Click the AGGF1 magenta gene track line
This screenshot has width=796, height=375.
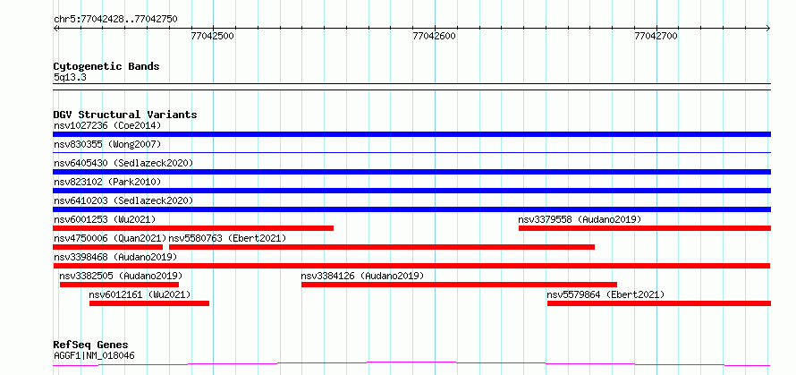[x=411, y=363]
